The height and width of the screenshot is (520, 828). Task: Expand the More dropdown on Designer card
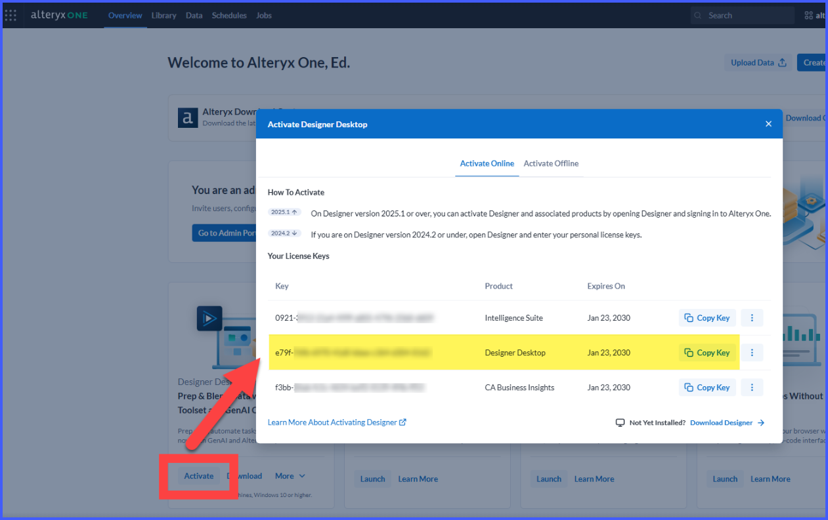click(290, 476)
